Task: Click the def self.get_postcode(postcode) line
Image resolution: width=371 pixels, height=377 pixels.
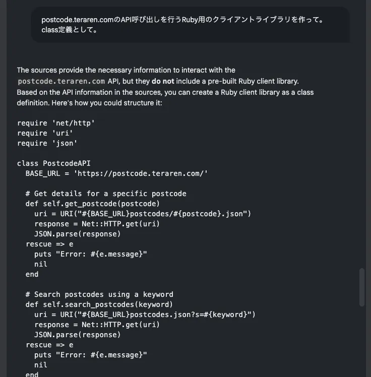Action: [93, 204]
